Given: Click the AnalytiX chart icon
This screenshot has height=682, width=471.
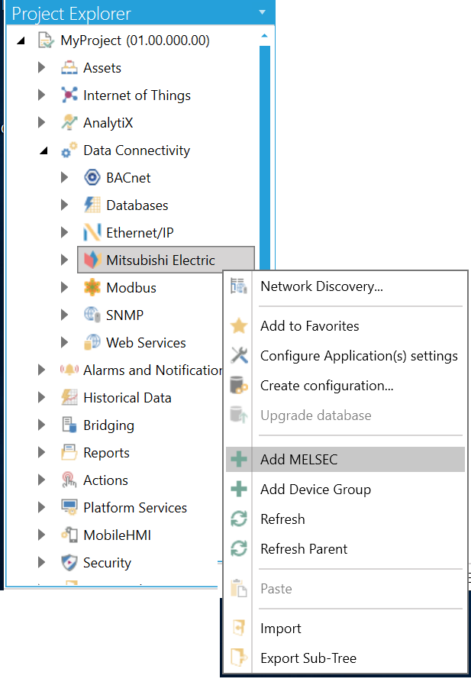Looking at the screenshot, I should click(x=69, y=123).
